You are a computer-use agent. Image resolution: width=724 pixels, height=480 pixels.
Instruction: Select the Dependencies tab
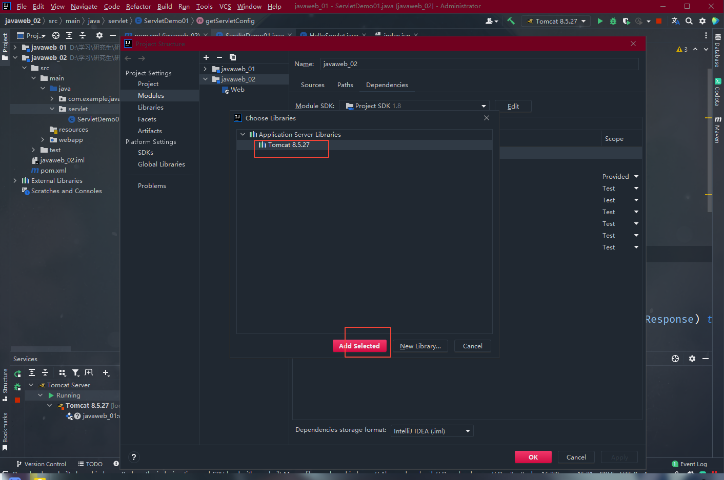(x=387, y=85)
